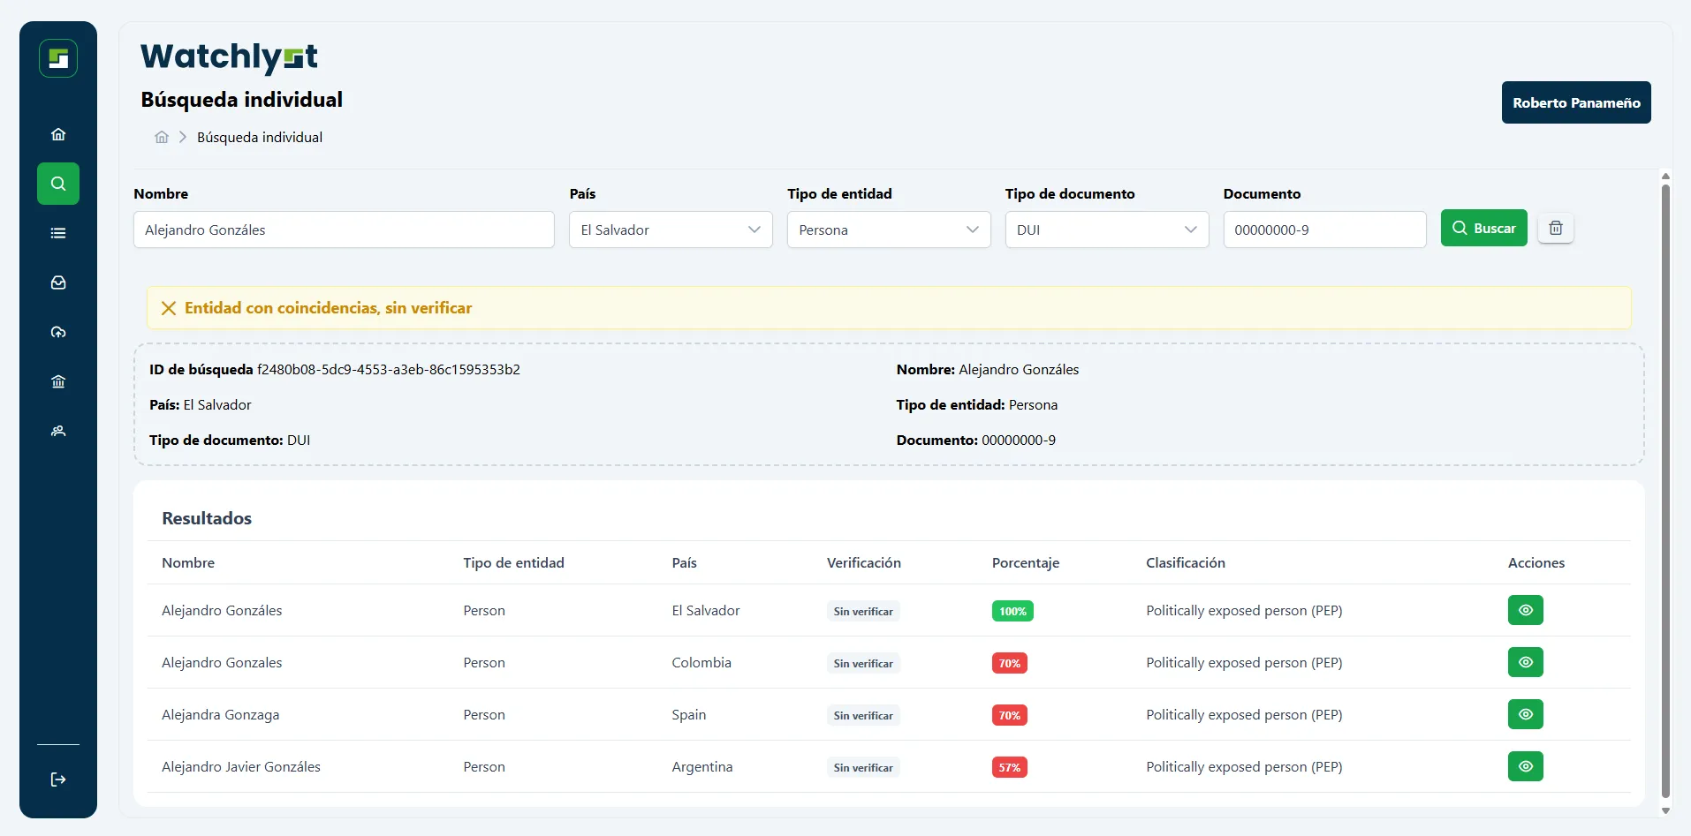1691x836 pixels.
Task: Click the inbox icon in sidebar
Action: coord(58,282)
